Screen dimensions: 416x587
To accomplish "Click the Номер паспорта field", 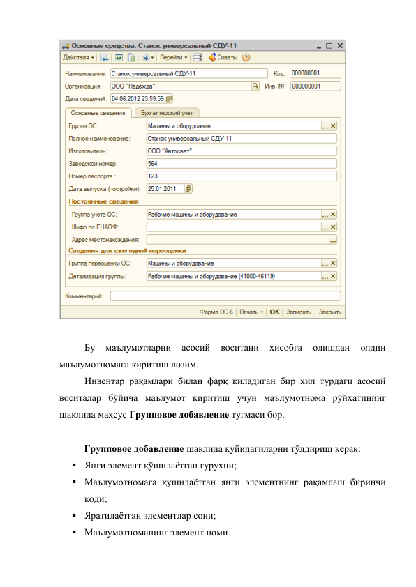I will pos(242,176).
